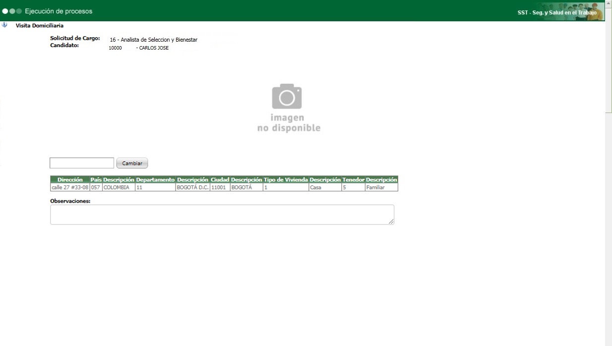Click the Observaciones text area resize grip
Screen dimensions: 612x346
pos(391,222)
